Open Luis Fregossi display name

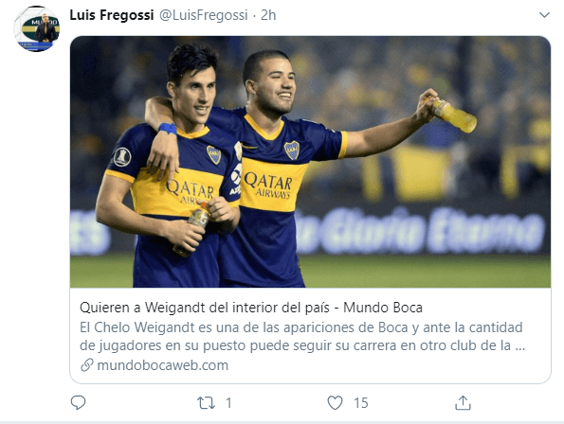[x=112, y=15]
